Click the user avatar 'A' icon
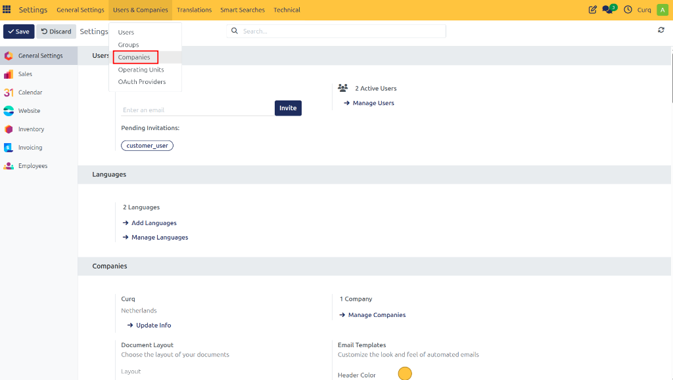 tap(662, 9)
